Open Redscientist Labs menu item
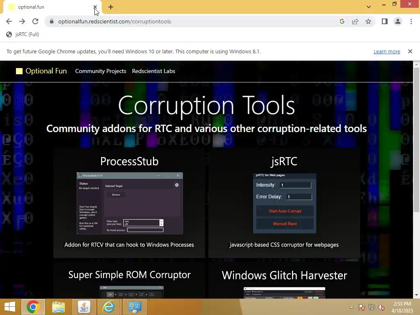This screenshot has width=420, height=315. point(153,71)
